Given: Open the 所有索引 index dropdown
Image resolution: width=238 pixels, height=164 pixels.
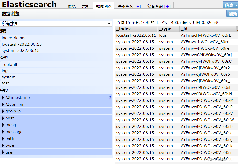Looking at the screenshot, I should (x=56, y=24).
